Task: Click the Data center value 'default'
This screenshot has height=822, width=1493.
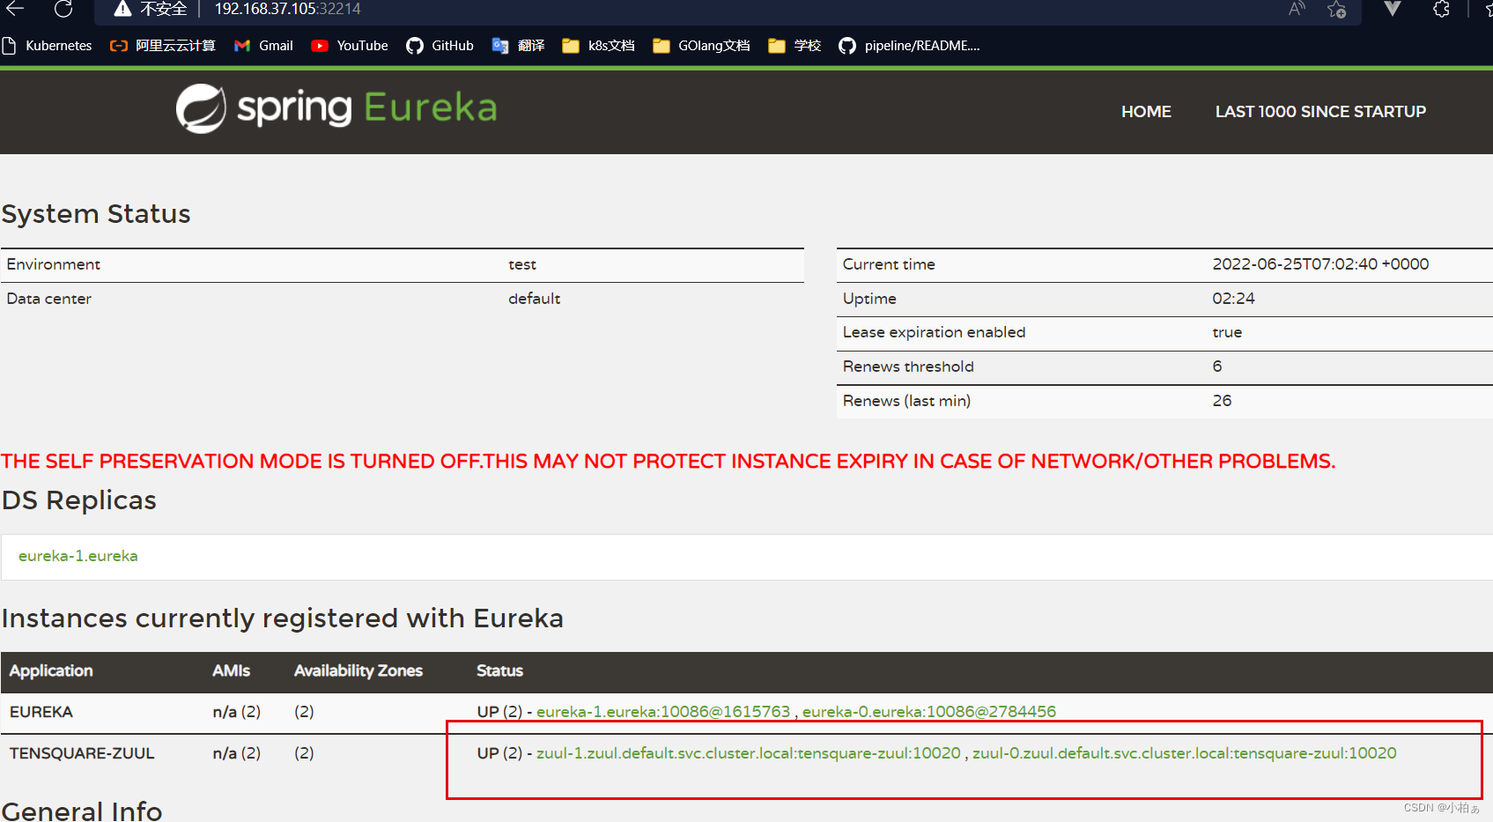Action: coord(534,299)
